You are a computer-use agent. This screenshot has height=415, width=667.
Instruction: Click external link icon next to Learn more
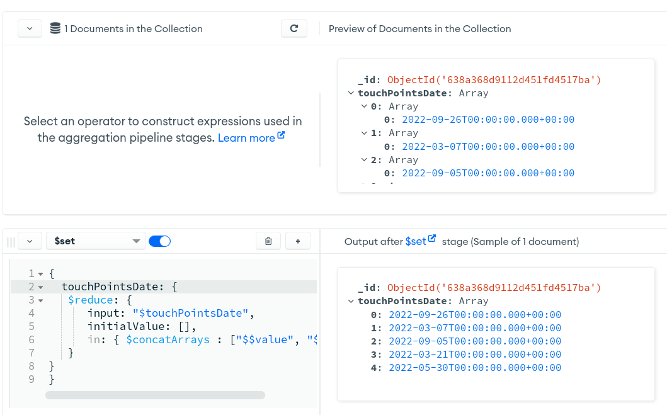[x=281, y=135]
